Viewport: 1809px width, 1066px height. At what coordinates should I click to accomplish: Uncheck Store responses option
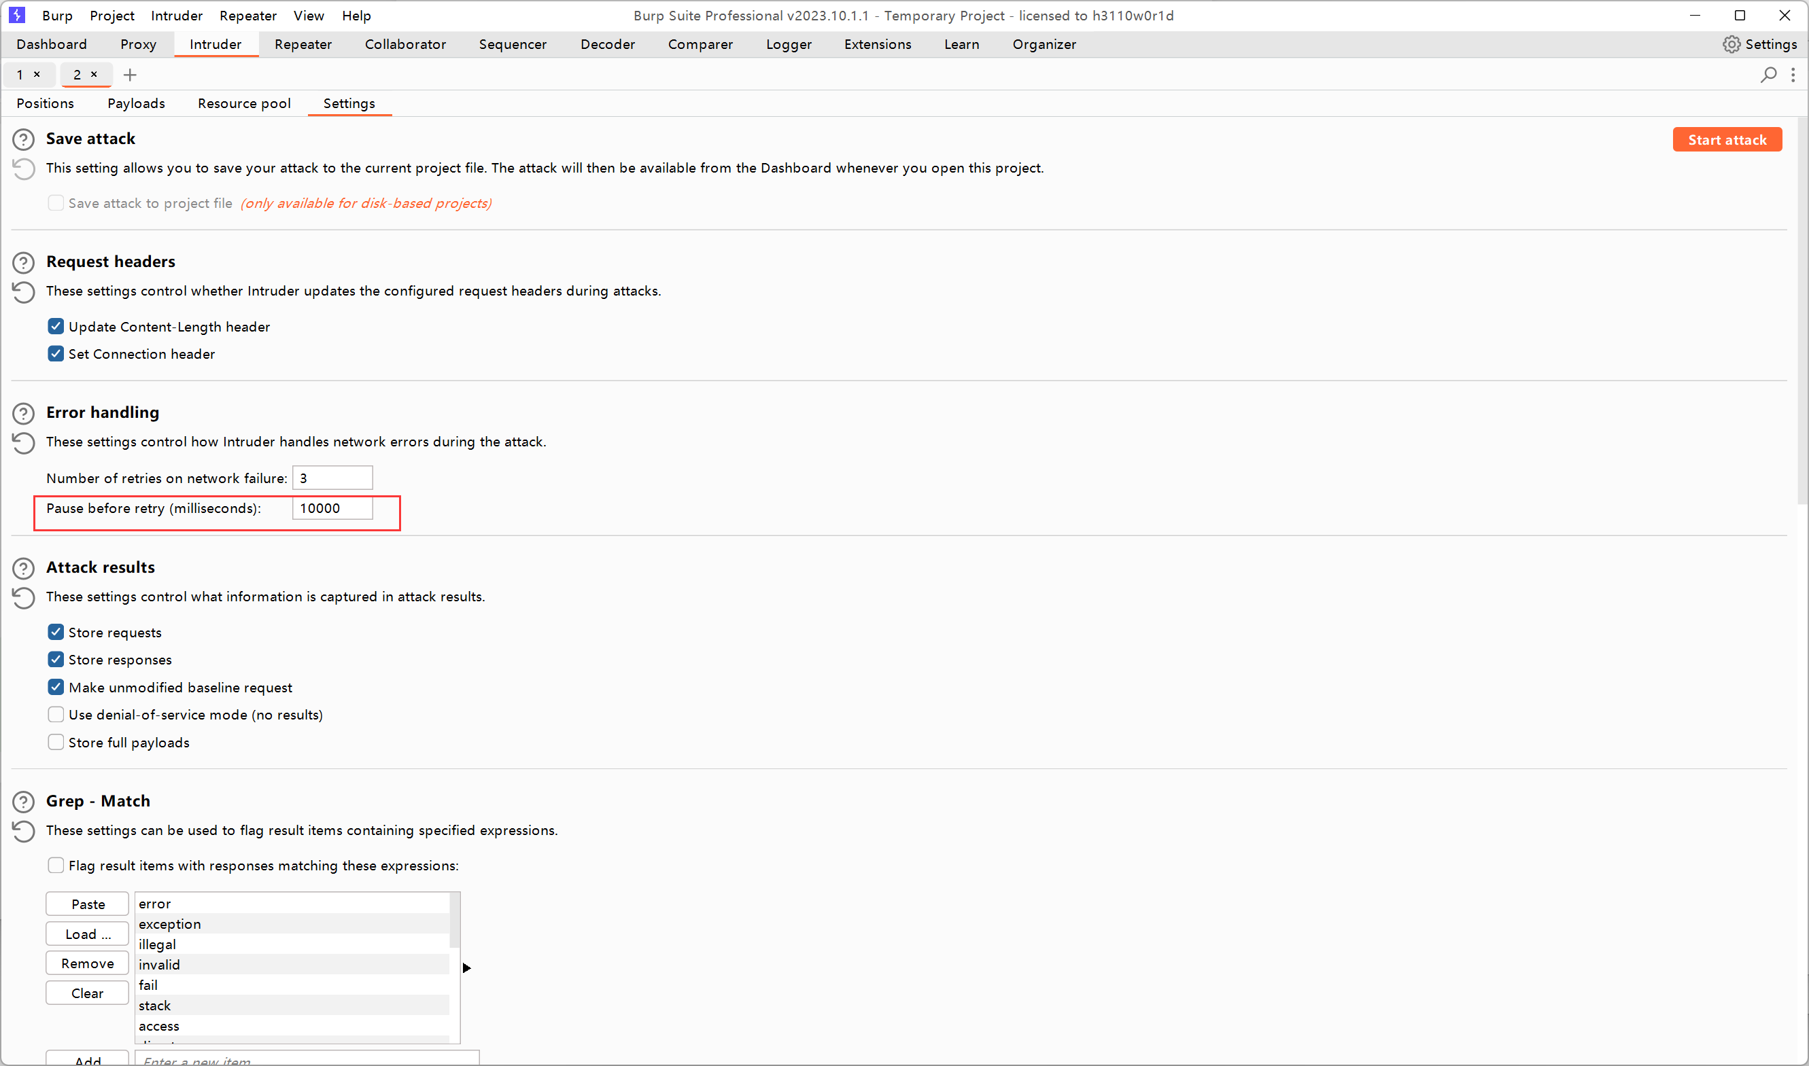[56, 660]
